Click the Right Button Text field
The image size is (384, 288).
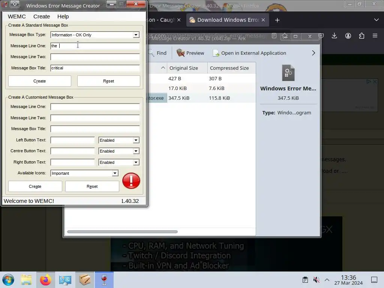72,162
